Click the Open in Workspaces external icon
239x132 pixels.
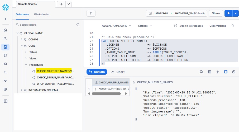[176, 26]
